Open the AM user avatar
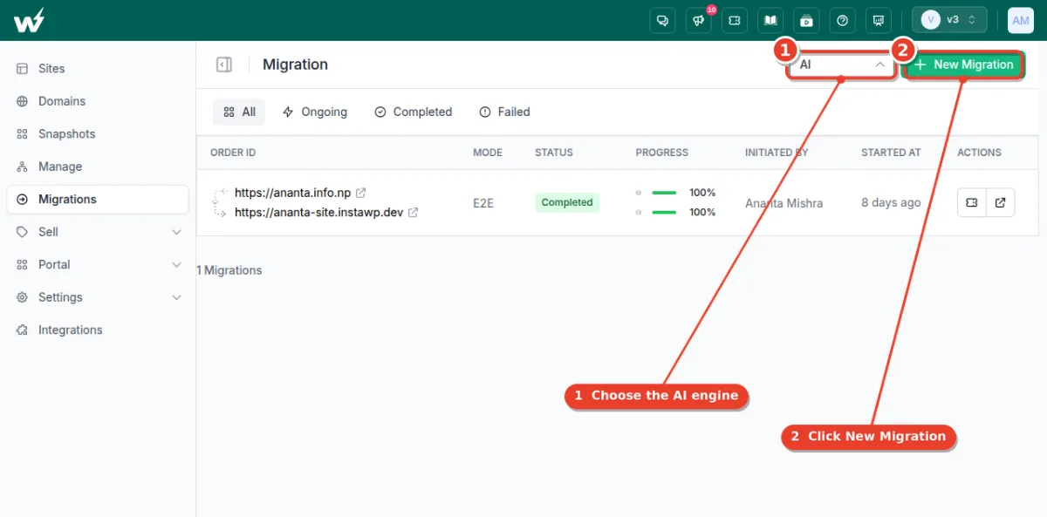The height and width of the screenshot is (517, 1047). pyautogui.click(x=1021, y=20)
